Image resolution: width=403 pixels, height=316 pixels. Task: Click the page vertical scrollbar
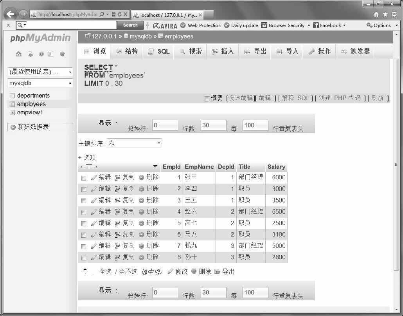tap(396, 164)
